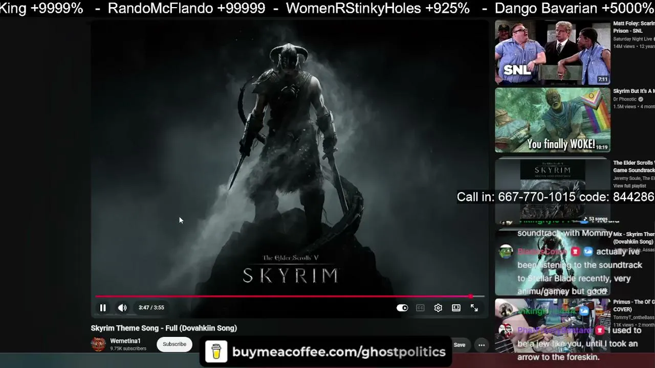Open the 'Matt Foley' SNL video title
The image size is (655, 368).
point(634,27)
